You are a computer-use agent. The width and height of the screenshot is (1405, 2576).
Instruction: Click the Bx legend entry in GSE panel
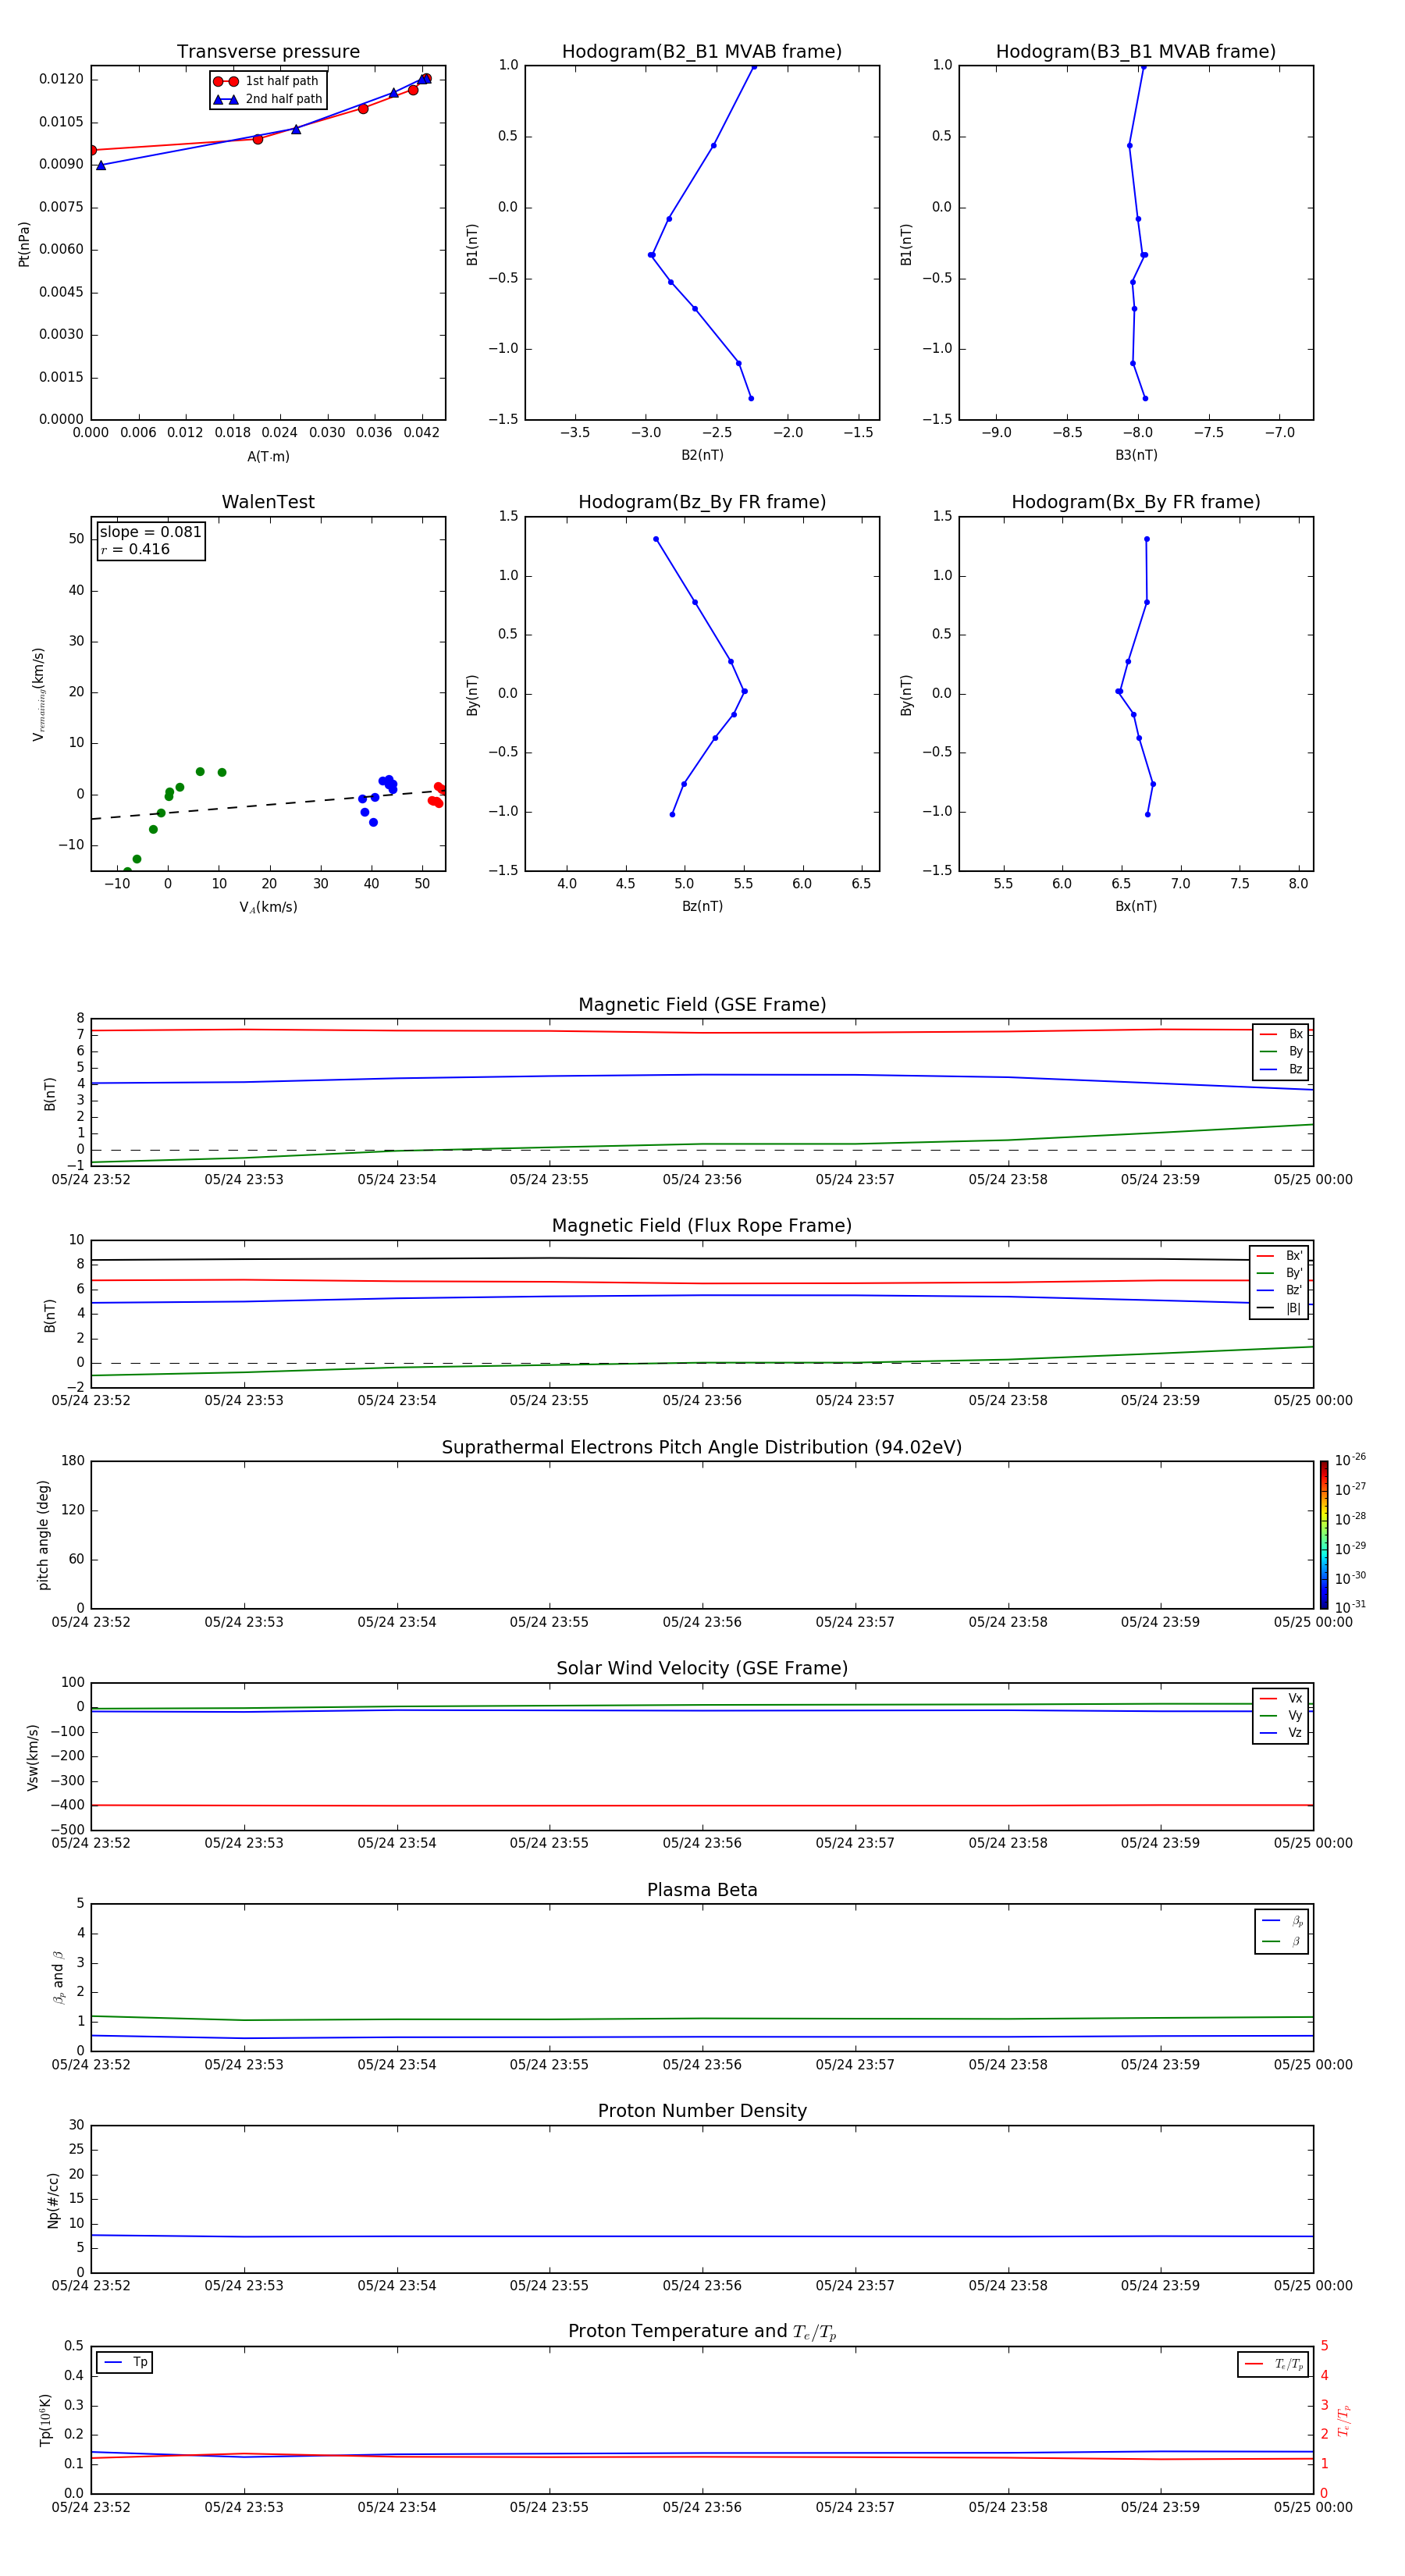click(x=1281, y=1034)
